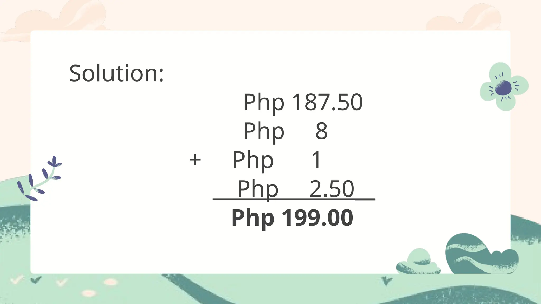Screen dimensions: 541x304
Task: Click the pink flower at the bottom-left
Action: pyautogui.click(x=89, y=293)
